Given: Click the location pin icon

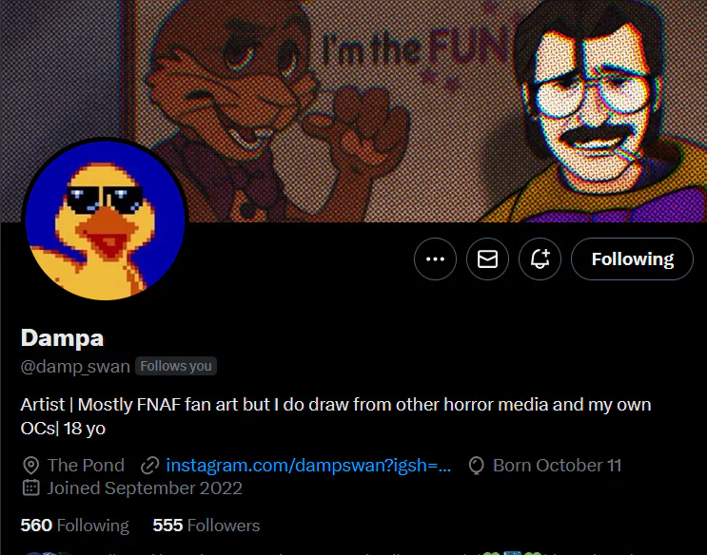Looking at the screenshot, I should pyautogui.click(x=30, y=466).
